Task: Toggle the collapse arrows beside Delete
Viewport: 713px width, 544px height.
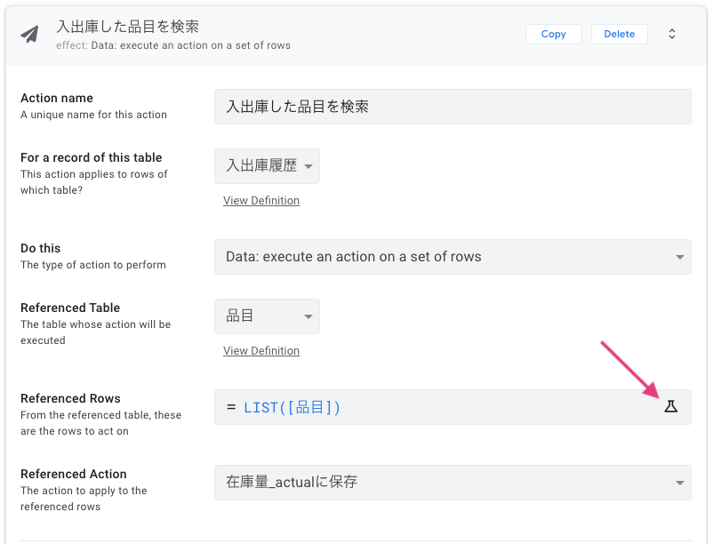Action: 671,34
